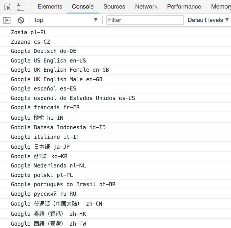Clear the console with the ban icon
Image resolution: width=231 pixels, height=228 pixels.
coord(21,20)
